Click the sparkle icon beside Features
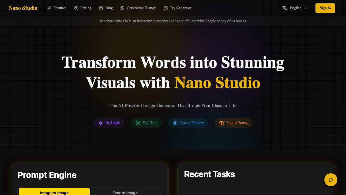Image resolution: width=346 pixels, height=195 pixels. click(x=49, y=8)
